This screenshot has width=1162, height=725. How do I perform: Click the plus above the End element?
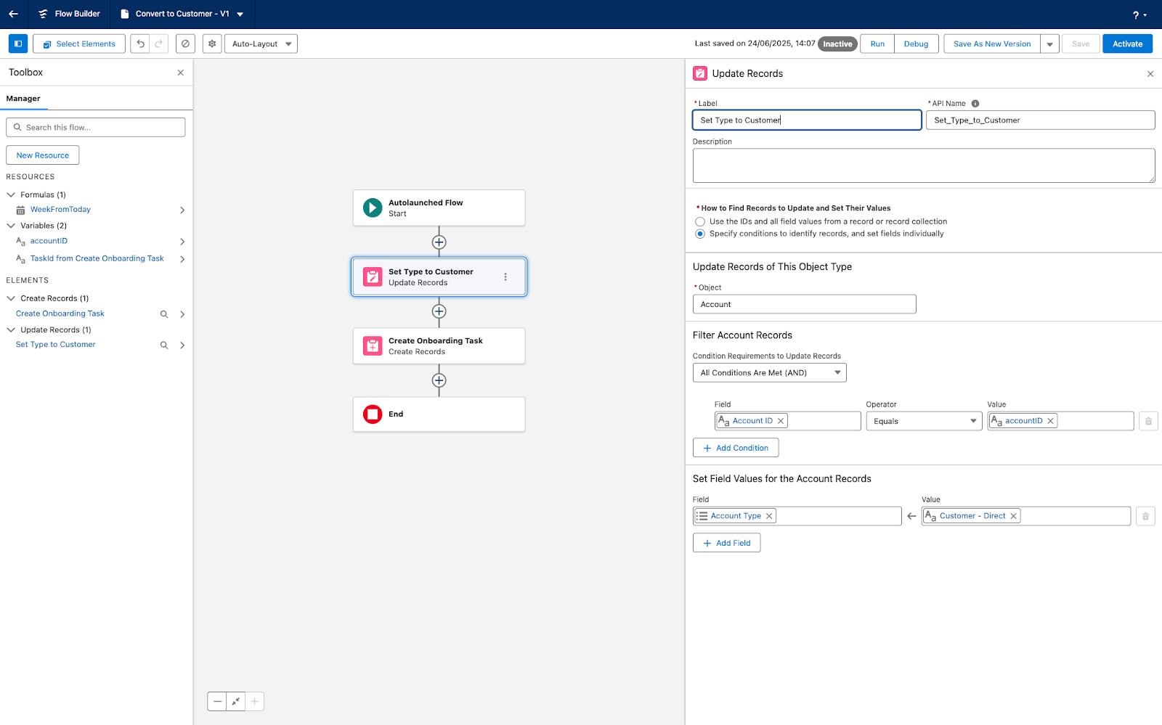coord(439,380)
